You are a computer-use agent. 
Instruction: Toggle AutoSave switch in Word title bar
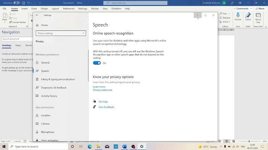pyautogui.click(x=17, y=3)
